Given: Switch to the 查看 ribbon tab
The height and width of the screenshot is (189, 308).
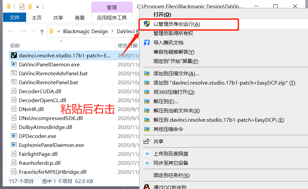Looking at the screenshot, I should [79, 18].
